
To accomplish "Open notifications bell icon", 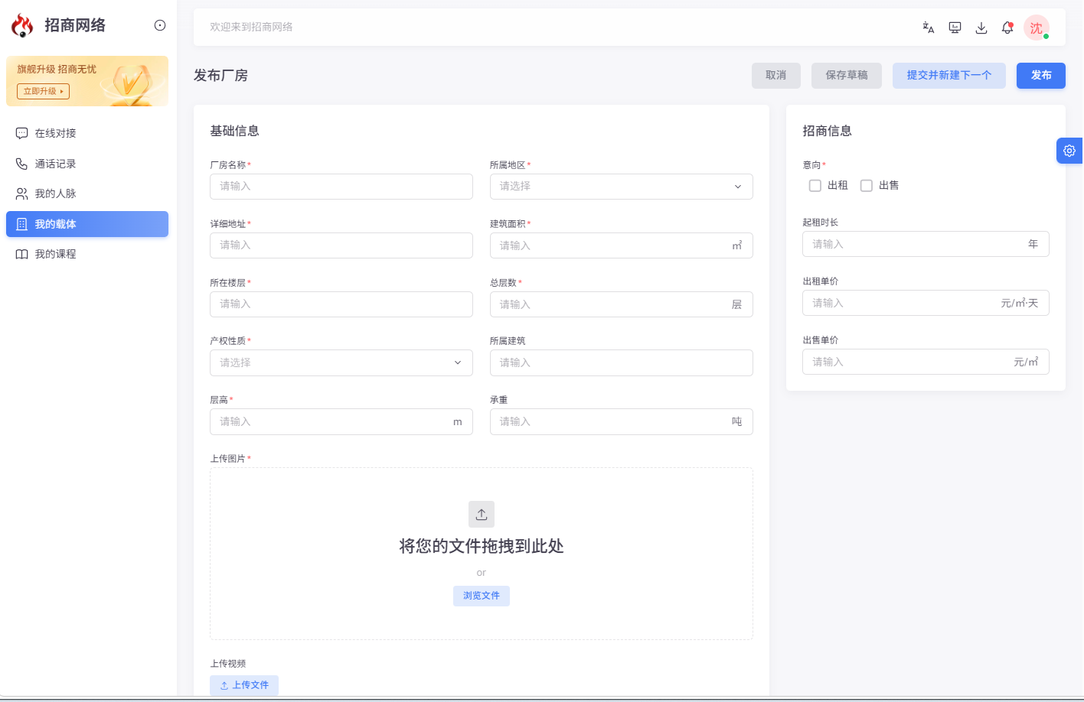I will [1007, 28].
